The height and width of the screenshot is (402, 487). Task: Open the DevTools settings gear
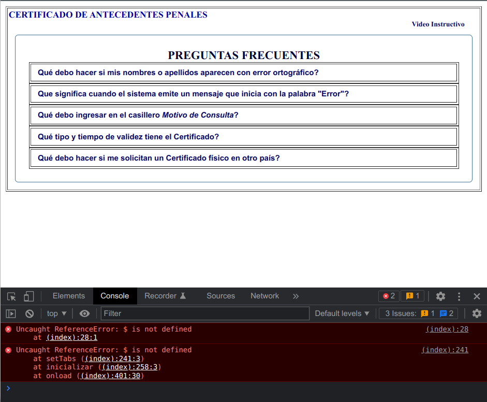tap(440, 296)
